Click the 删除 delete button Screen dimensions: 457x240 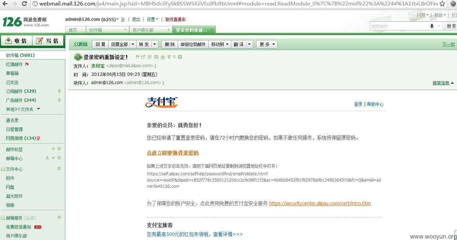170,44
